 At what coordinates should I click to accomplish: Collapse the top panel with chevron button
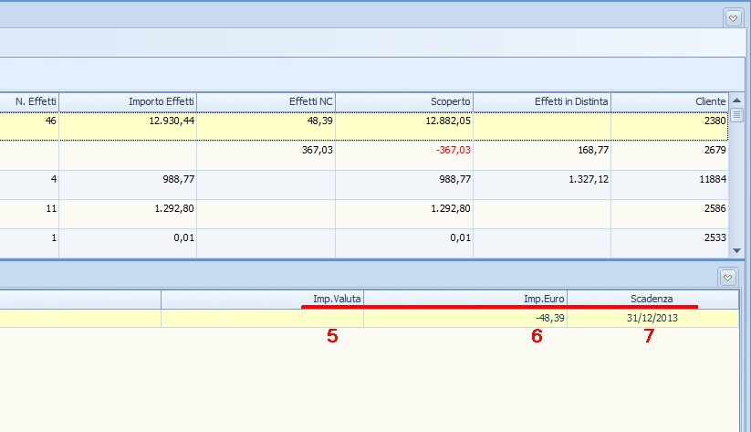(733, 17)
